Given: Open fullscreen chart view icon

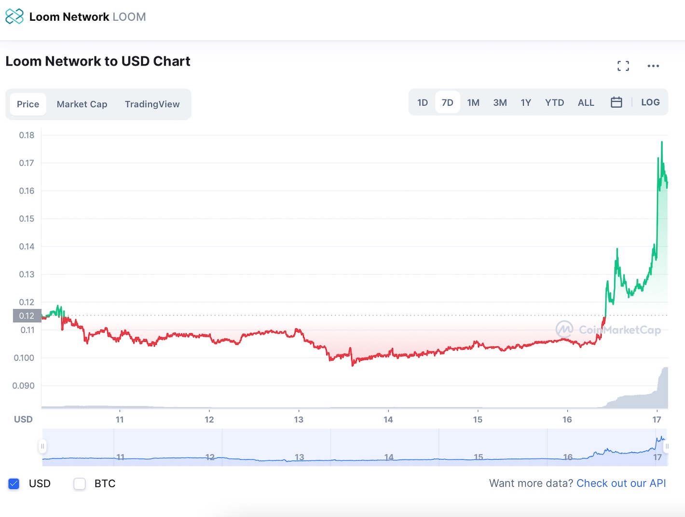Looking at the screenshot, I should point(623,66).
